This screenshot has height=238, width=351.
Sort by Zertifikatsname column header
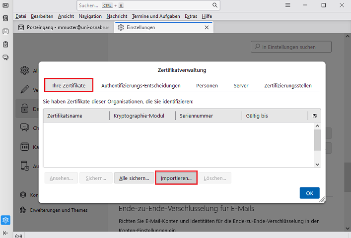[75, 116]
